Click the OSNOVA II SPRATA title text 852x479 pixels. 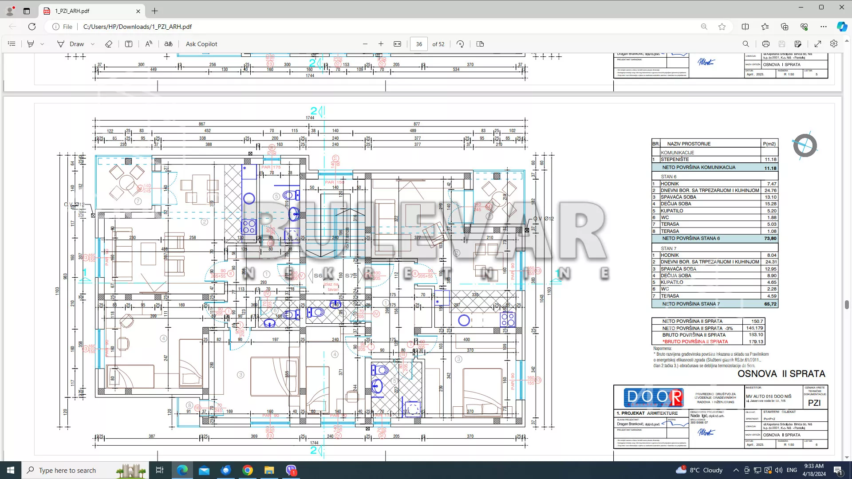(781, 374)
